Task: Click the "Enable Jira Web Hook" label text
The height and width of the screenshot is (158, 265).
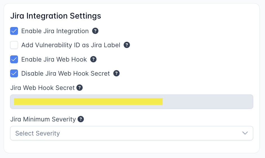Action: [x=54, y=59]
